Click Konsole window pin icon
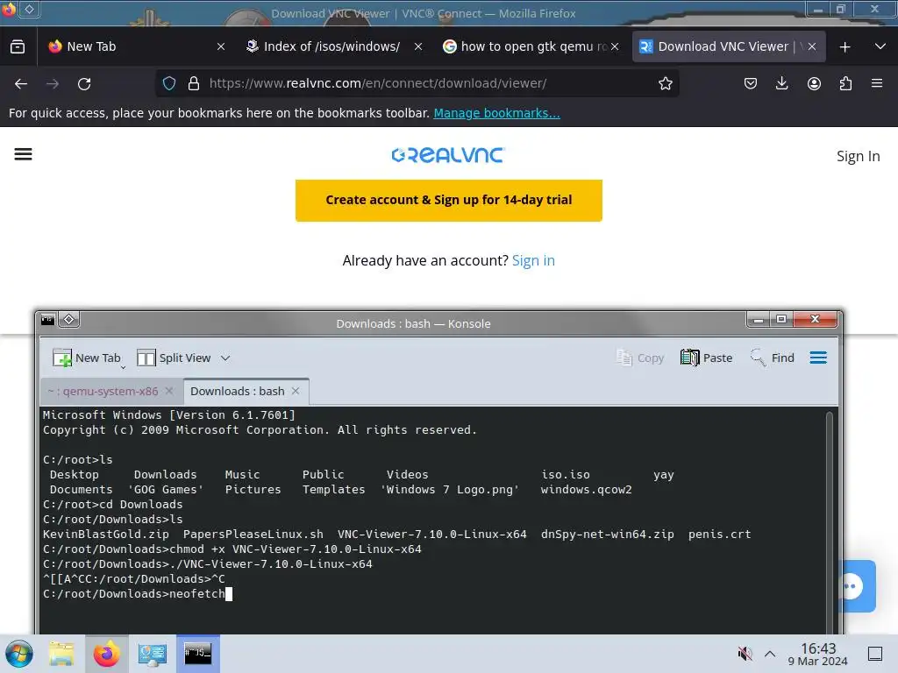 (x=68, y=319)
